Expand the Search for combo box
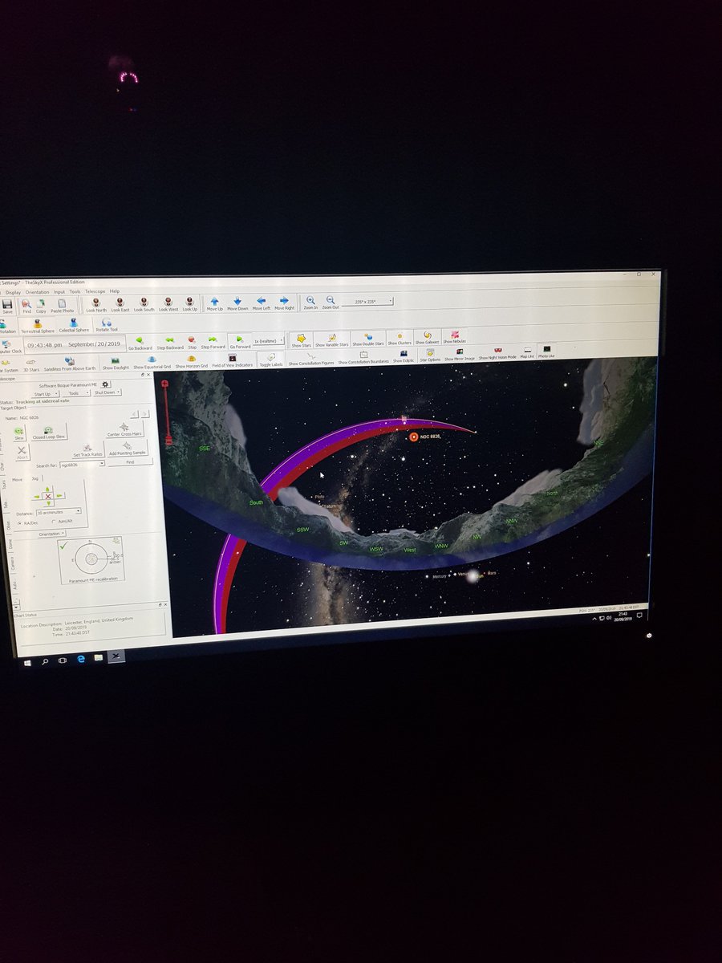This screenshot has height=963, width=722. click(x=81, y=465)
